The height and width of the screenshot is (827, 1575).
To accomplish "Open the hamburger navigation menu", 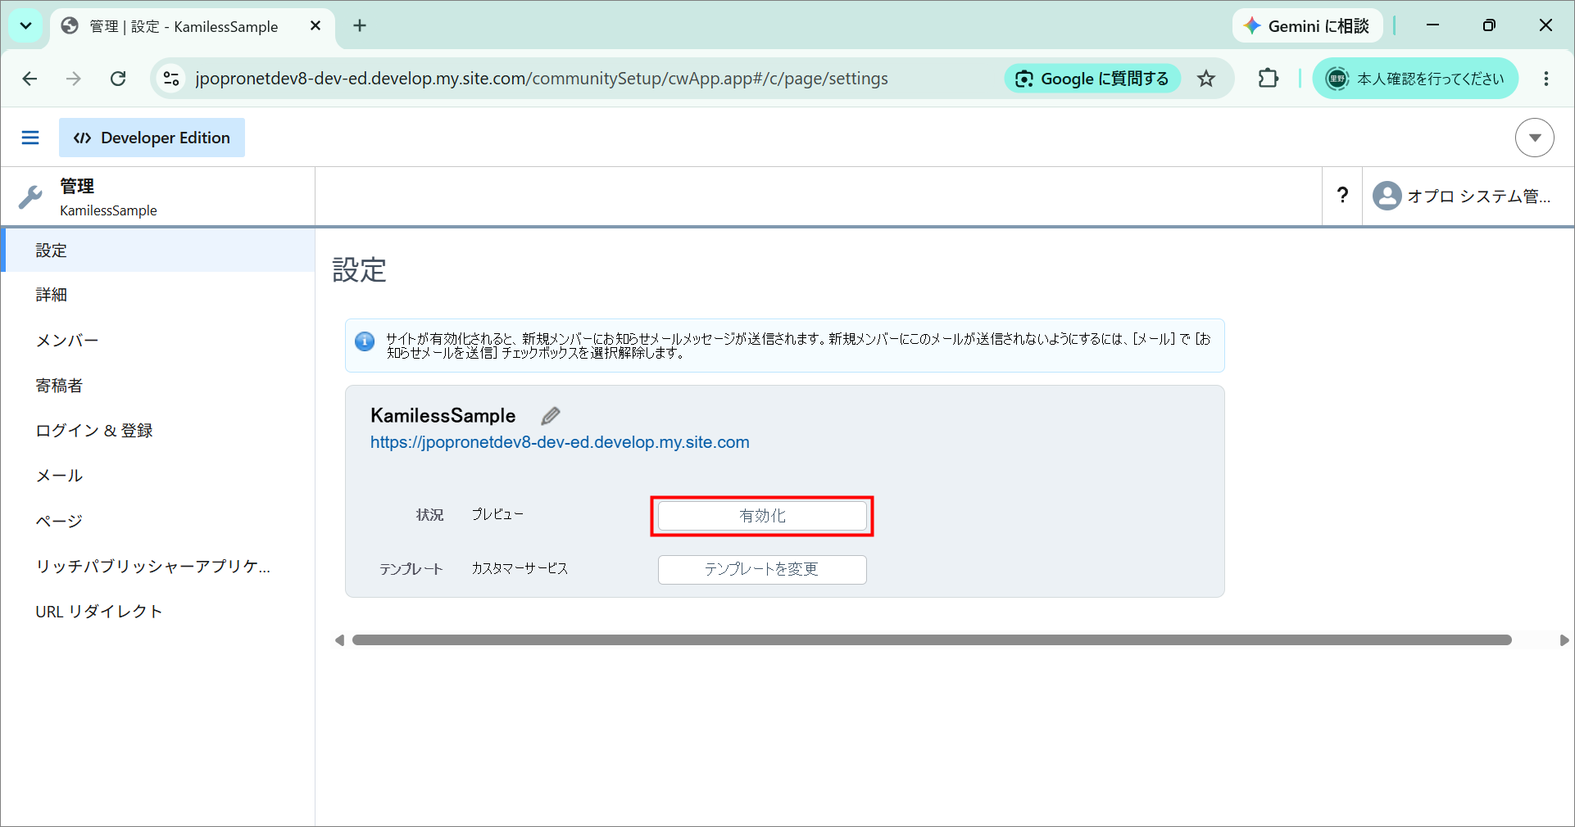I will (x=30, y=138).
